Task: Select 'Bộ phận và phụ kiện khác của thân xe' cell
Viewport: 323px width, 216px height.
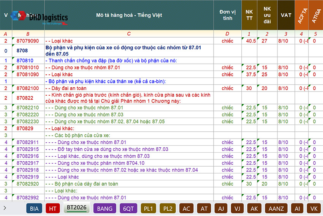Action: click(x=129, y=81)
